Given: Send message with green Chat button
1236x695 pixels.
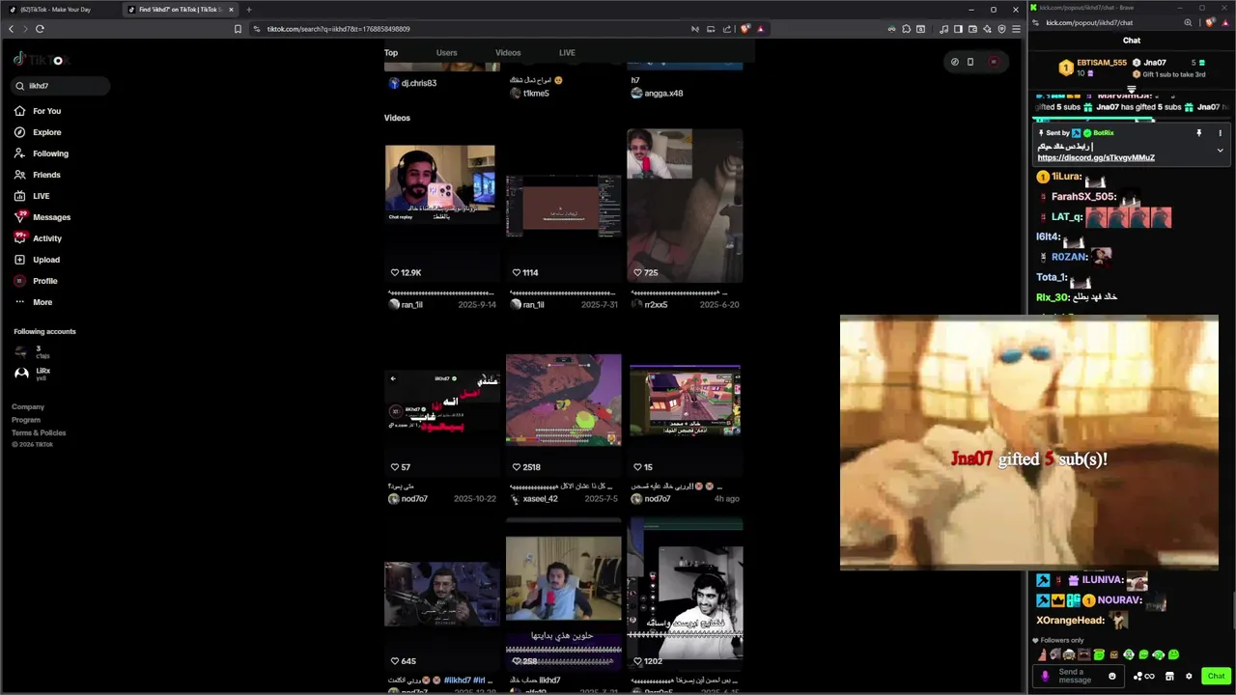Looking at the screenshot, I should (x=1216, y=676).
